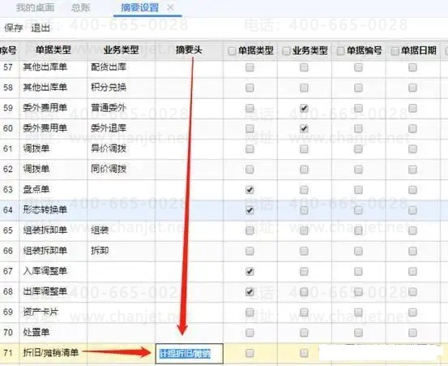Toggle the 单据类型 header checkbox

232,51
